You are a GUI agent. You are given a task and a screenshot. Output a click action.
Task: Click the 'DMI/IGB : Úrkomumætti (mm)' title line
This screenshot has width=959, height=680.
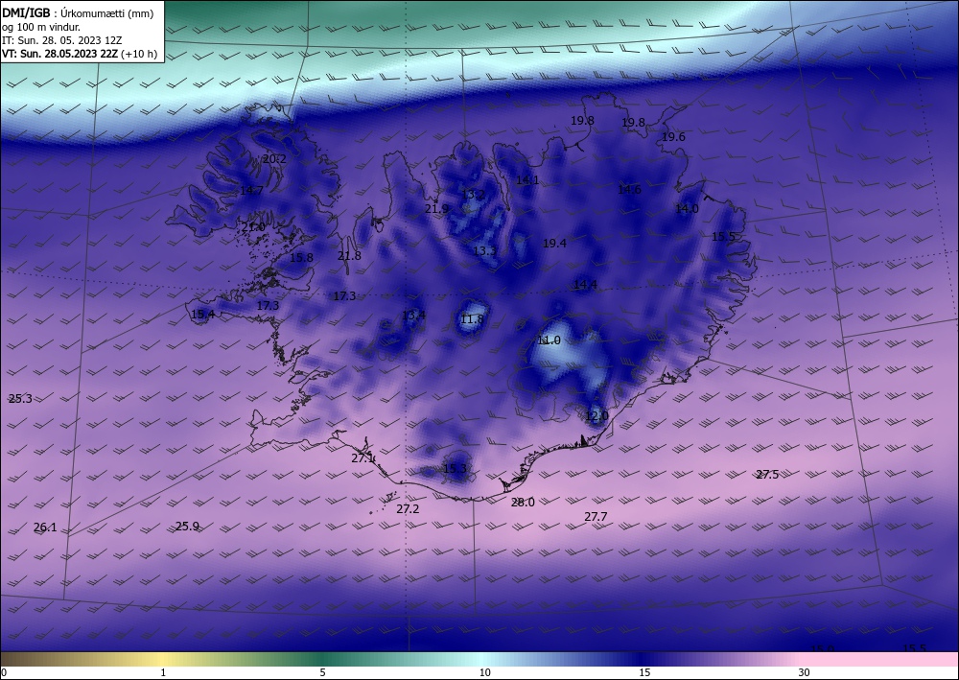[x=77, y=14]
